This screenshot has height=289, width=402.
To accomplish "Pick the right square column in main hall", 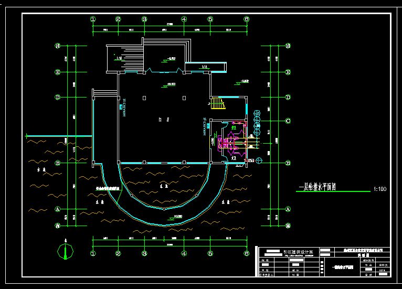I will [x=184, y=98].
